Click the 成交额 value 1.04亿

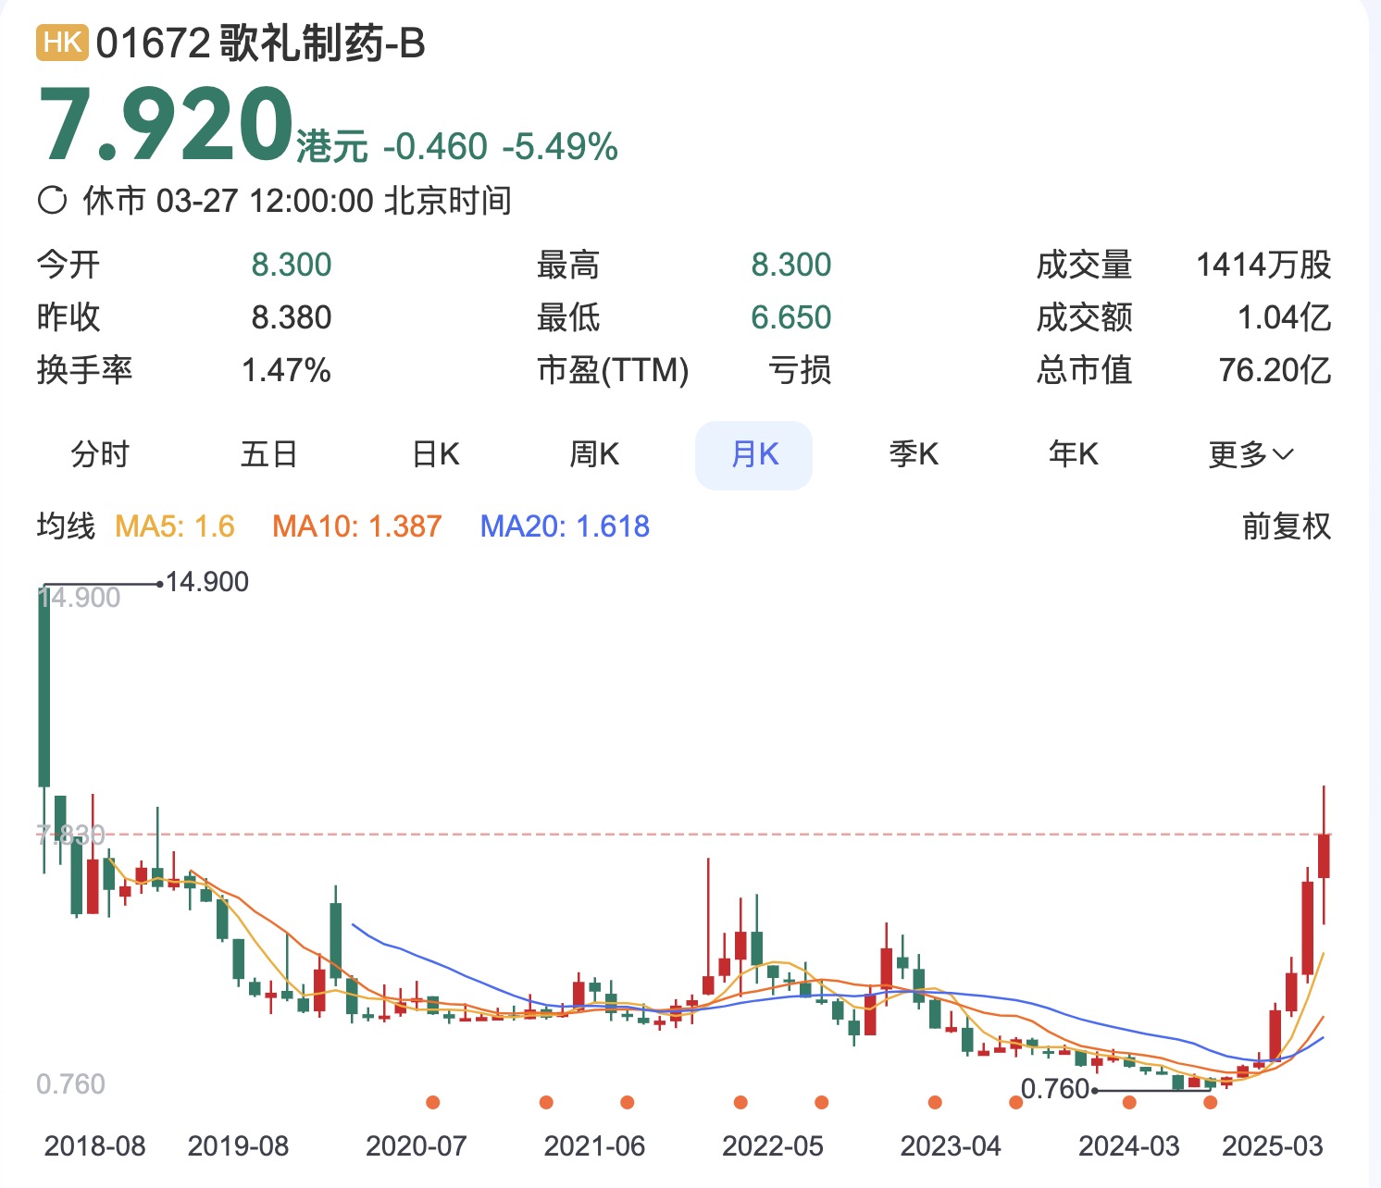point(1285,317)
